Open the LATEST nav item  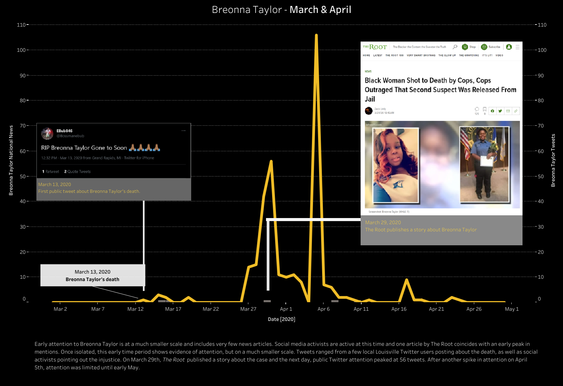[x=378, y=55]
